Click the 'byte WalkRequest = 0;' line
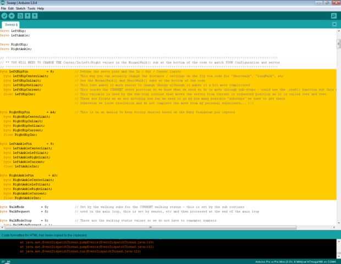Screen dimensions: 341x264 coord(24,212)
